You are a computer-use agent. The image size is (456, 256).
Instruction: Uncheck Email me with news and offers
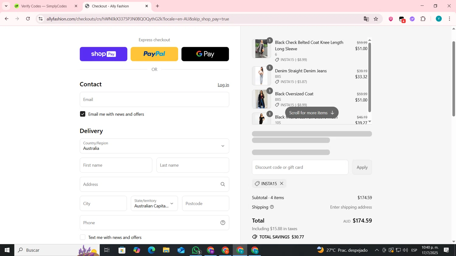point(83,114)
